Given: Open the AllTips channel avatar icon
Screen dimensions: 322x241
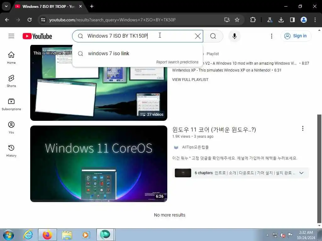Looking at the screenshot, I should pyautogui.click(x=176, y=147).
